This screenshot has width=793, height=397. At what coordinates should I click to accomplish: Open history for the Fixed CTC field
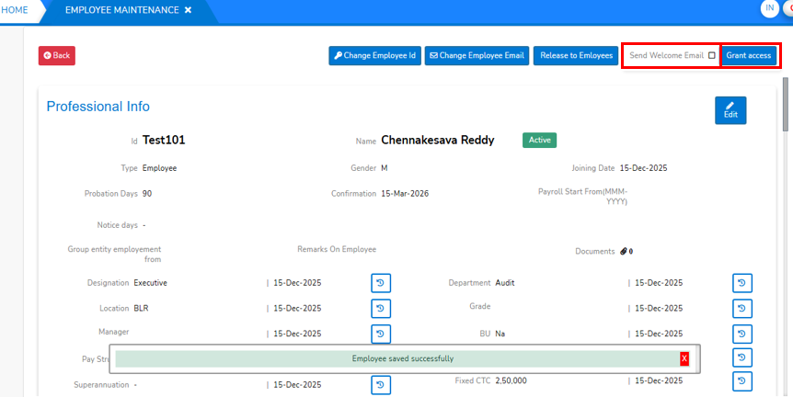click(742, 380)
